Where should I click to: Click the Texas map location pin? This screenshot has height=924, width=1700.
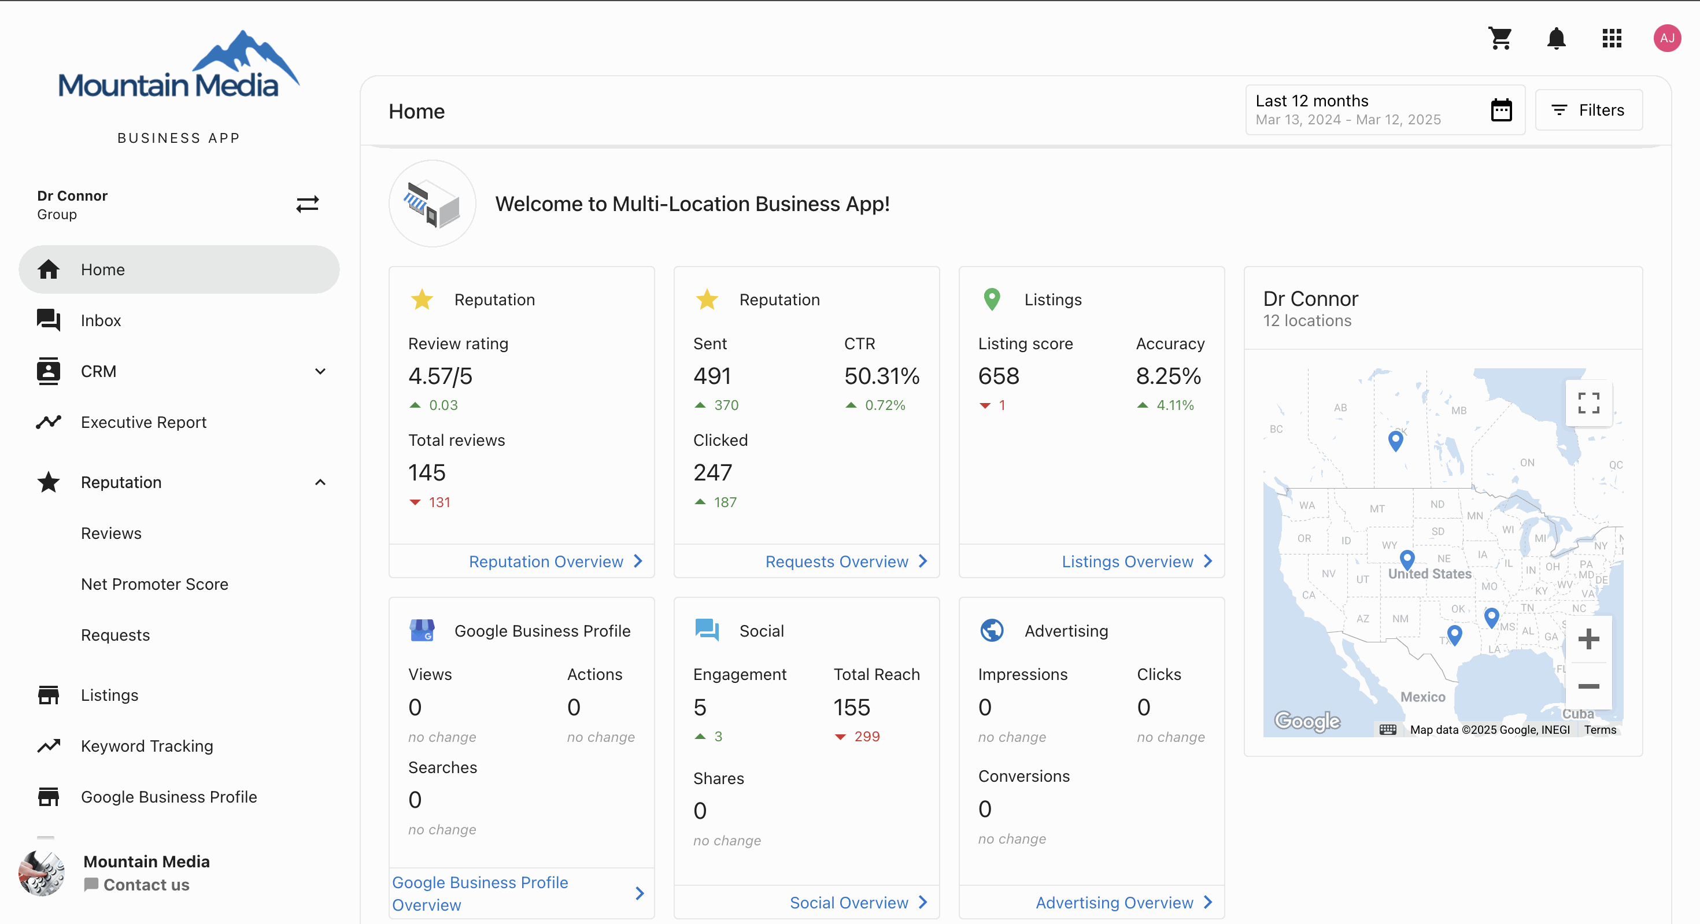[x=1454, y=635]
